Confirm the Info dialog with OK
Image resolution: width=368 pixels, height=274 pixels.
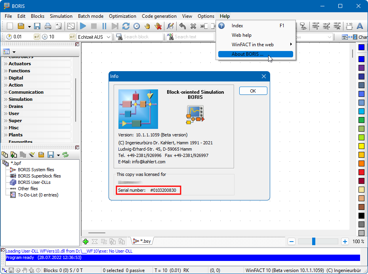[253, 91]
